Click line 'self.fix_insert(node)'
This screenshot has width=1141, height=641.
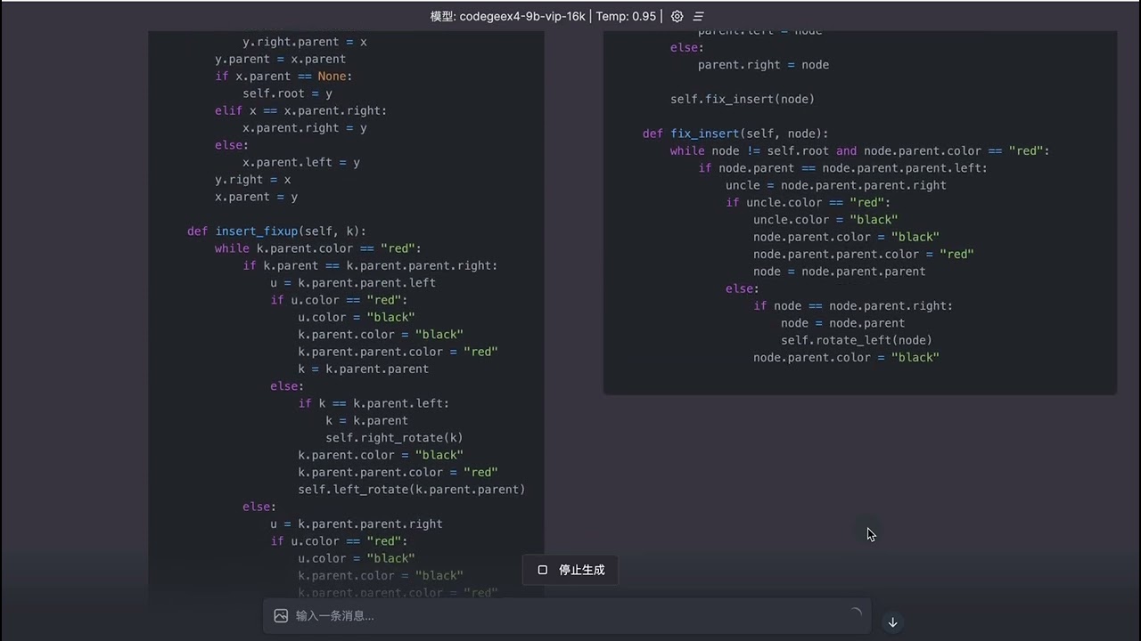coord(743,99)
